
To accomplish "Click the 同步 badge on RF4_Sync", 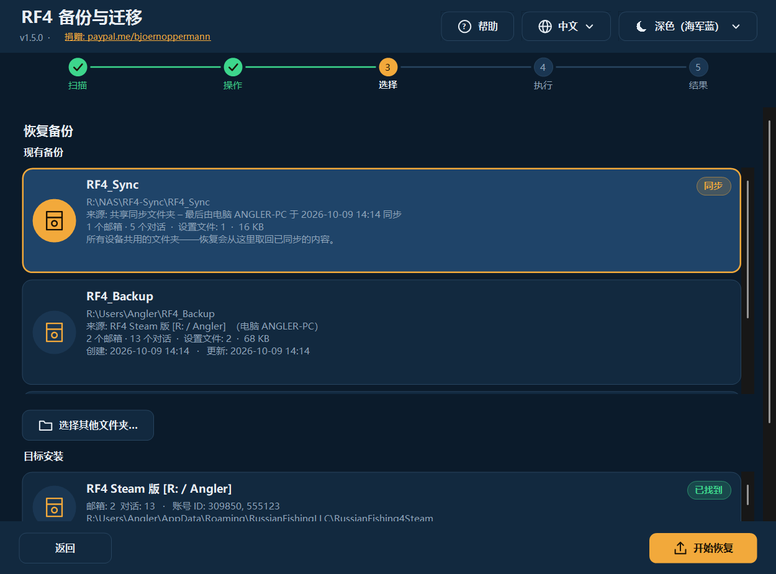I will (x=714, y=186).
